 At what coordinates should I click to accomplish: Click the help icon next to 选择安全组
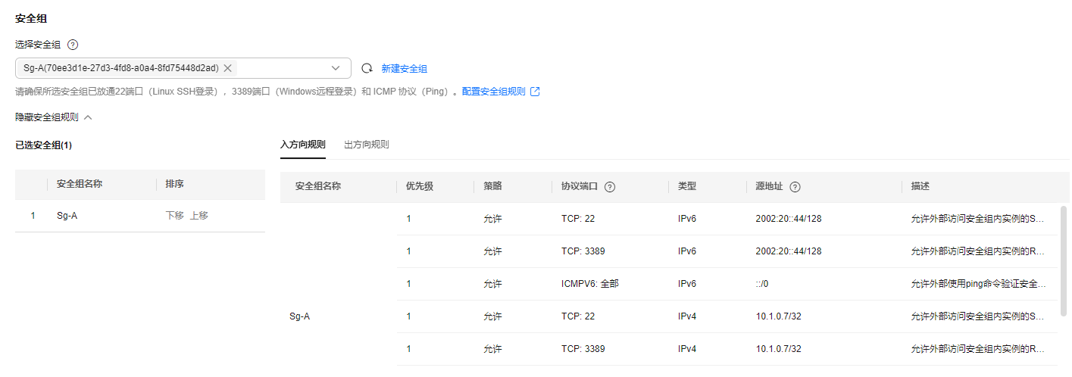[x=73, y=45]
